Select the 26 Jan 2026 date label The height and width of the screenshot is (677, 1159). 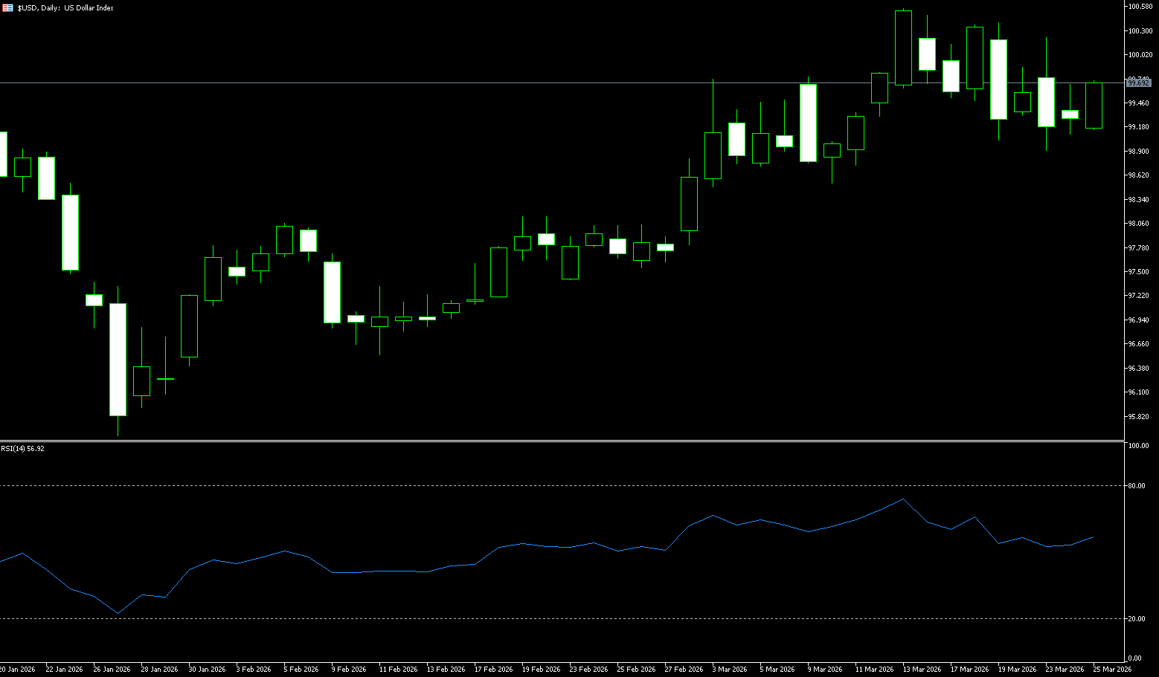(x=112, y=670)
